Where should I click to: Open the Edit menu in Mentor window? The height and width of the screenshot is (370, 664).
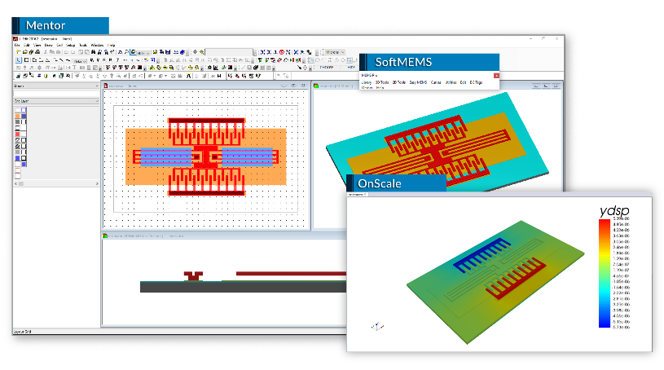click(26, 45)
